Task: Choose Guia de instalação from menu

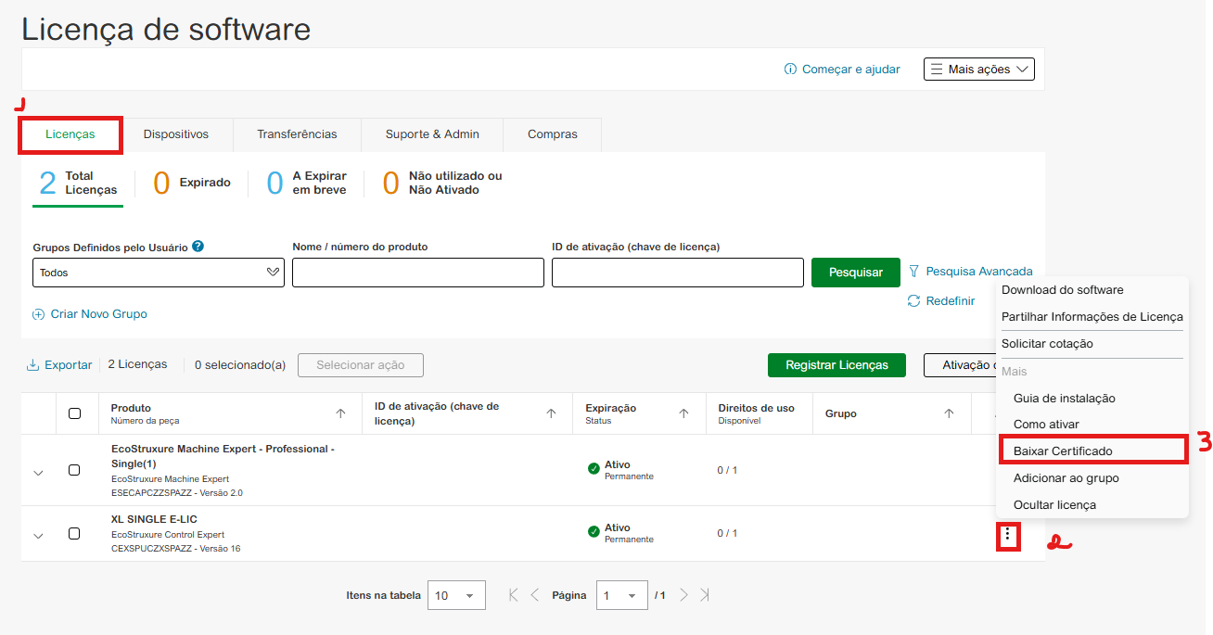Action: (1065, 399)
